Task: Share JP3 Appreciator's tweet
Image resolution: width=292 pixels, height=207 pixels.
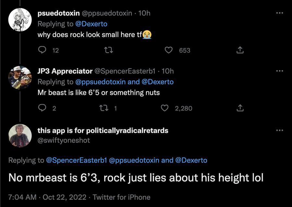Action: (x=240, y=108)
